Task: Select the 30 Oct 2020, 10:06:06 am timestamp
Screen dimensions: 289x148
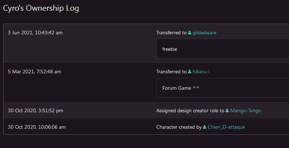Action: pyautogui.click(x=37, y=127)
